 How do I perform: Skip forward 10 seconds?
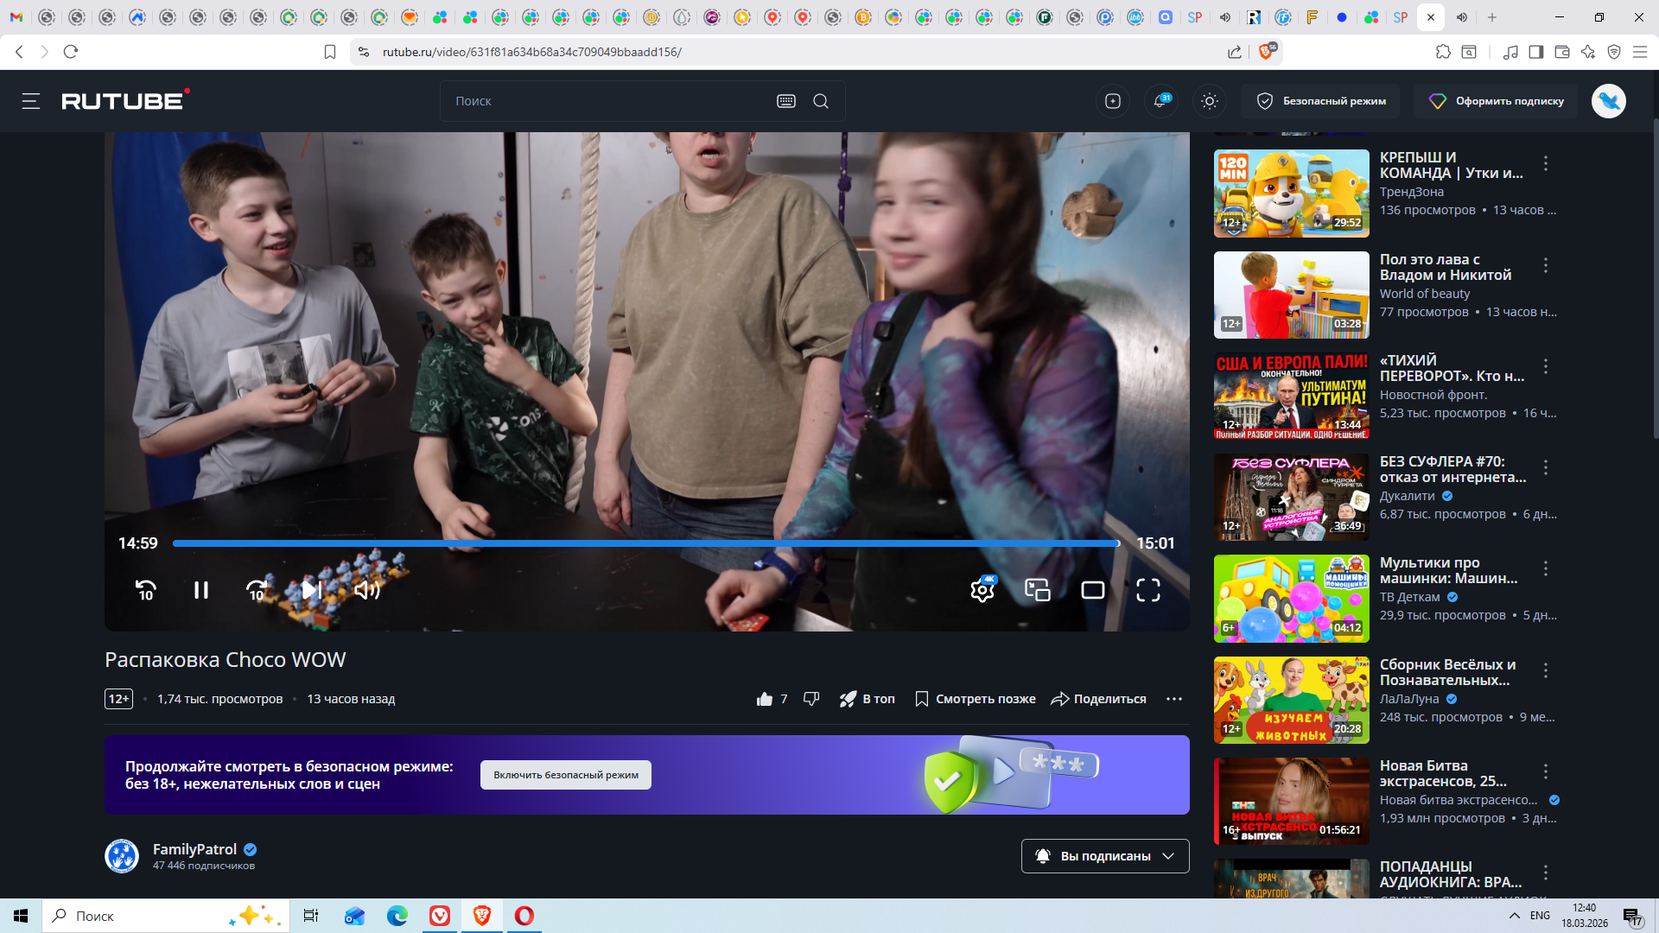point(257,590)
